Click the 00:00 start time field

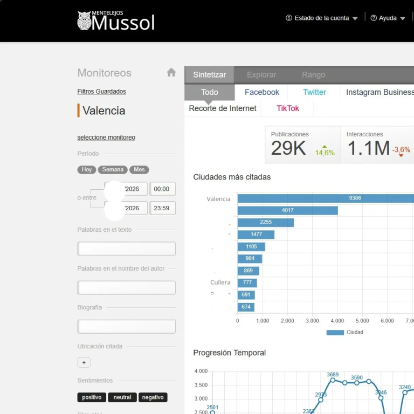coord(162,189)
